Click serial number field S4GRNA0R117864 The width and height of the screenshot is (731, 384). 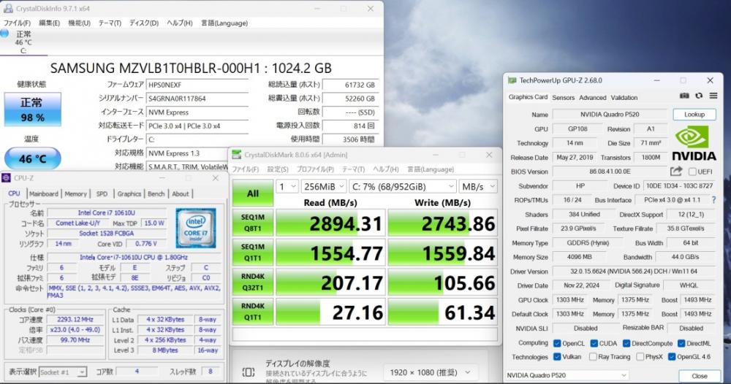click(x=197, y=99)
